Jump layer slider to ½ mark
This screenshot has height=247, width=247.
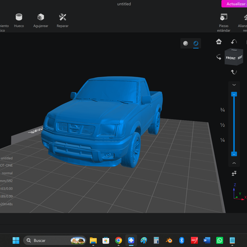point(223,125)
